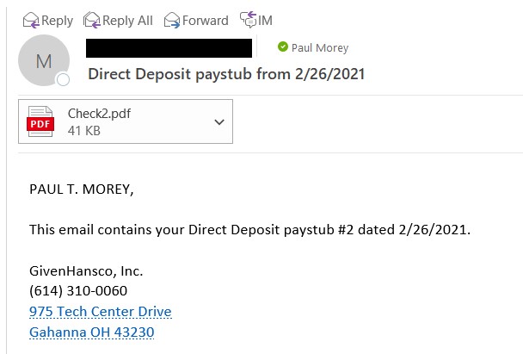Screen dimensions: 523x354
Task: Open the Check2.pdf file name
Action: [99, 114]
